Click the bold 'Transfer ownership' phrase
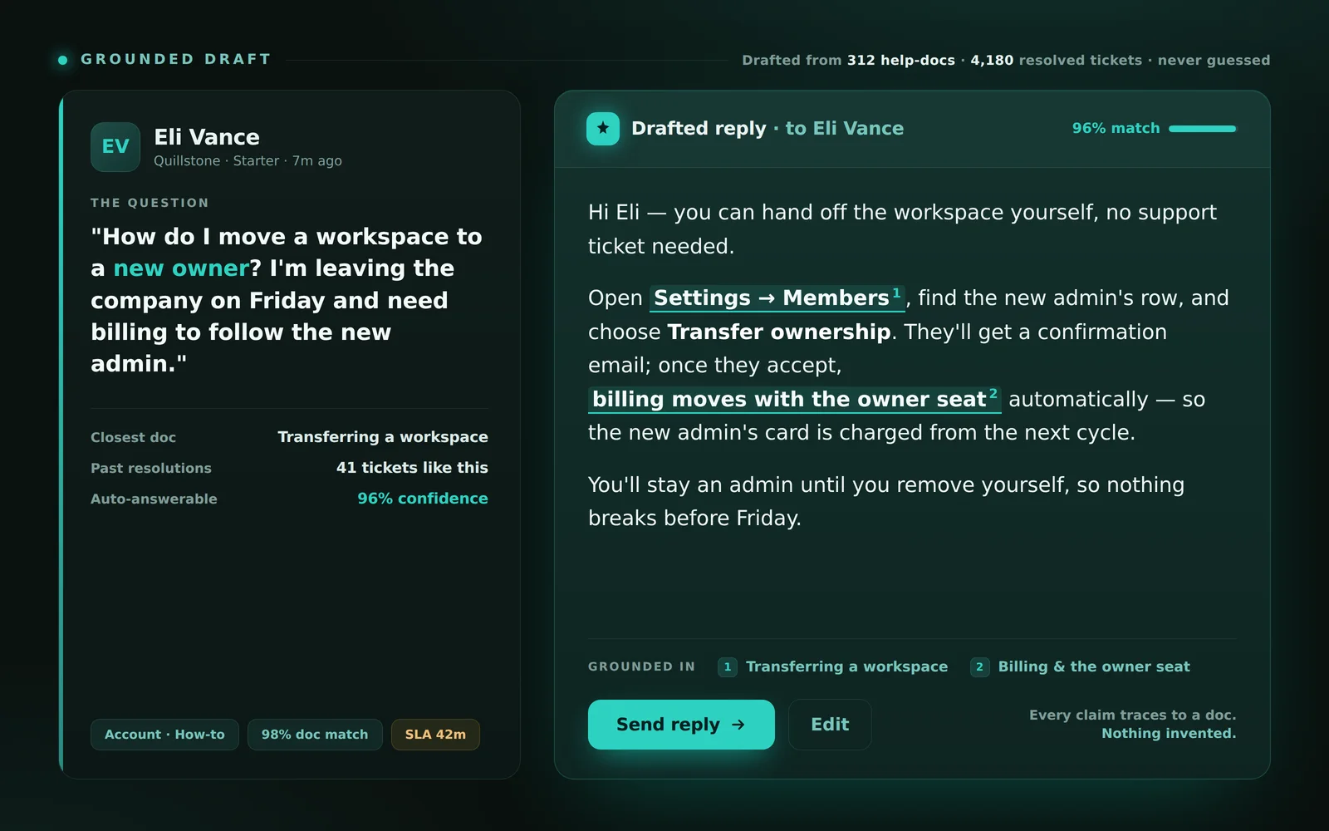This screenshot has height=831, width=1329. coord(779,332)
